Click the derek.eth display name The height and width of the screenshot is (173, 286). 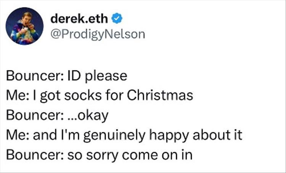click(79, 18)
